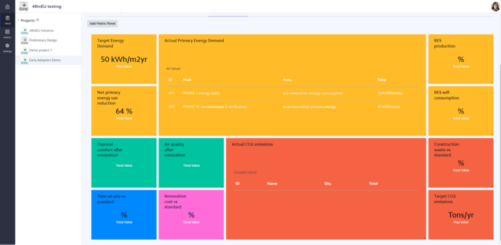Open Construction waste vs standard panel
Image resolution: width=501 pixels, height=245 pixels.
(x=461, y=163)
